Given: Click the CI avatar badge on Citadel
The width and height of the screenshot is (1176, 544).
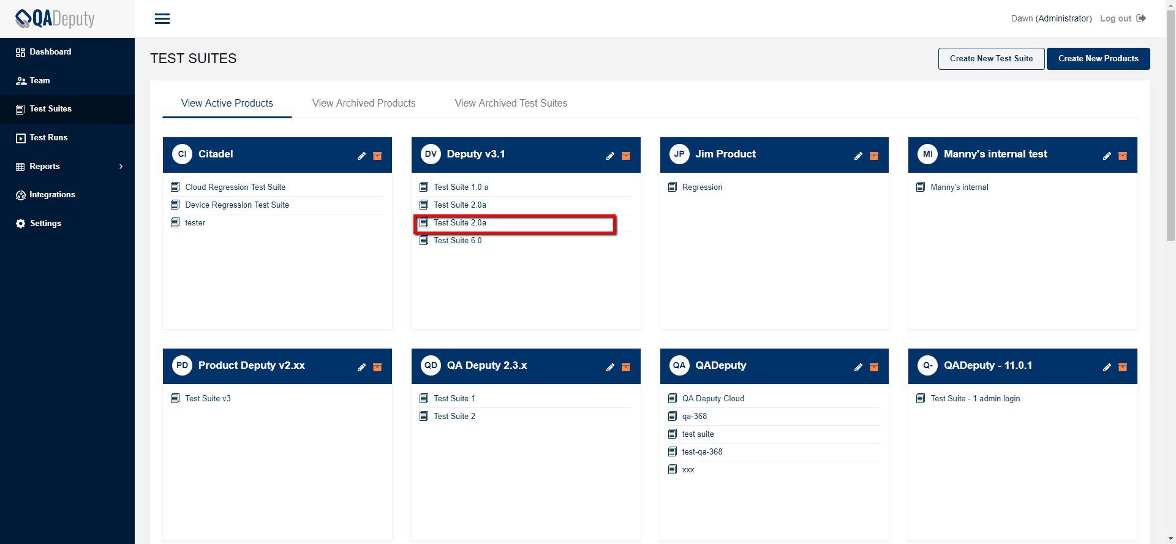Looking at the screenshot, I should point(182,154).
